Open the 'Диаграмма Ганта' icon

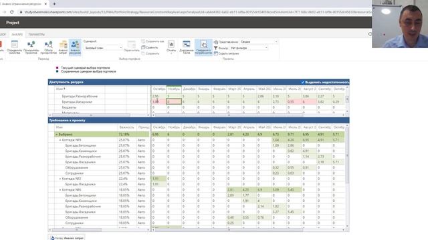point(187,47)
